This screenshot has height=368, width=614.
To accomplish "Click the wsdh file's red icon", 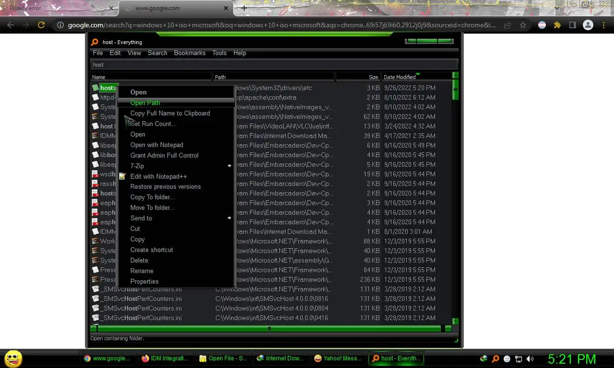I will pos(95,174).
